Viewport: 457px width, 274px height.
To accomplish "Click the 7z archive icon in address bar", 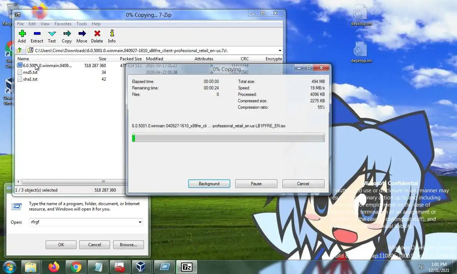I will 31,50.
